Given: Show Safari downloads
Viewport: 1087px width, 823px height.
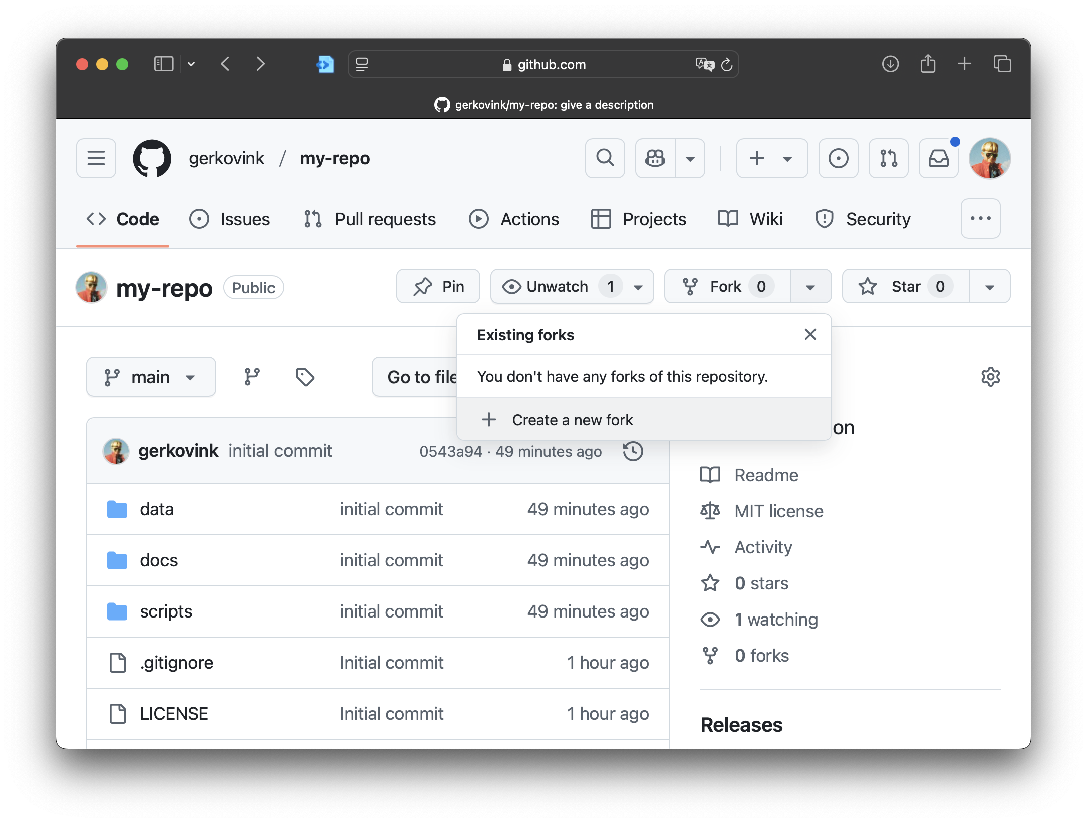Looking at the screenshot, I should pos(890,64).
